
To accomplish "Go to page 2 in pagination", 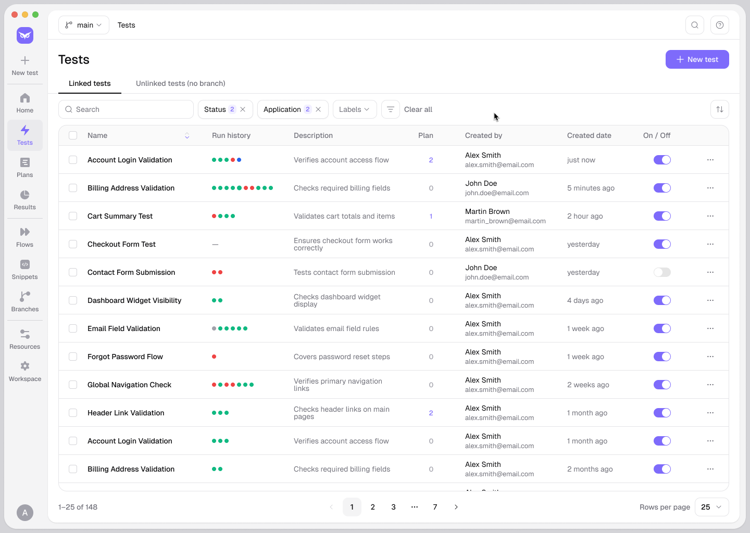I will [373, 507].
